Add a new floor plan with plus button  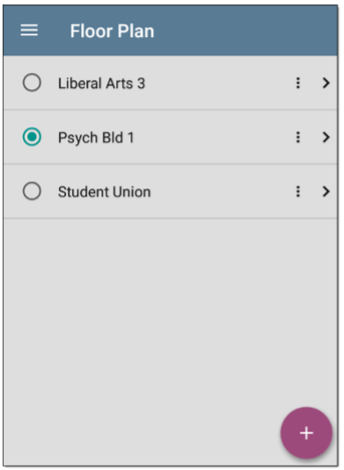(306, 433)
